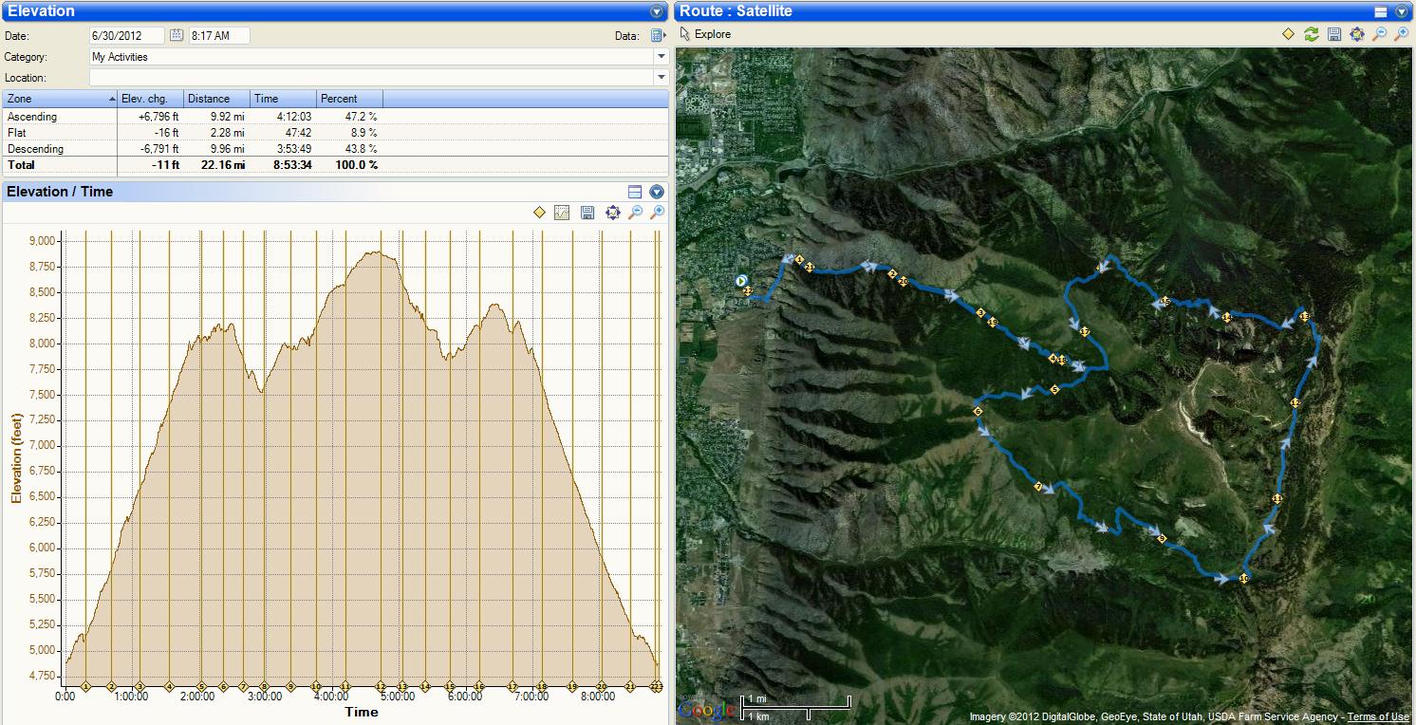Viewport: 1416px width, 725px height.
Task: Click the Data calculator icon
Action: click(658, 36)
